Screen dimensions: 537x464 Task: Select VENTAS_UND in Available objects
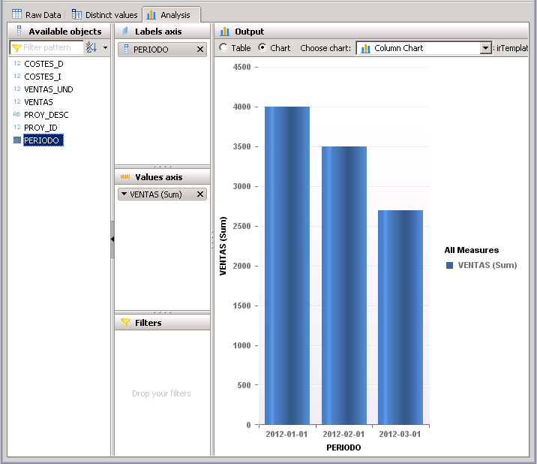tap(48, 89)
